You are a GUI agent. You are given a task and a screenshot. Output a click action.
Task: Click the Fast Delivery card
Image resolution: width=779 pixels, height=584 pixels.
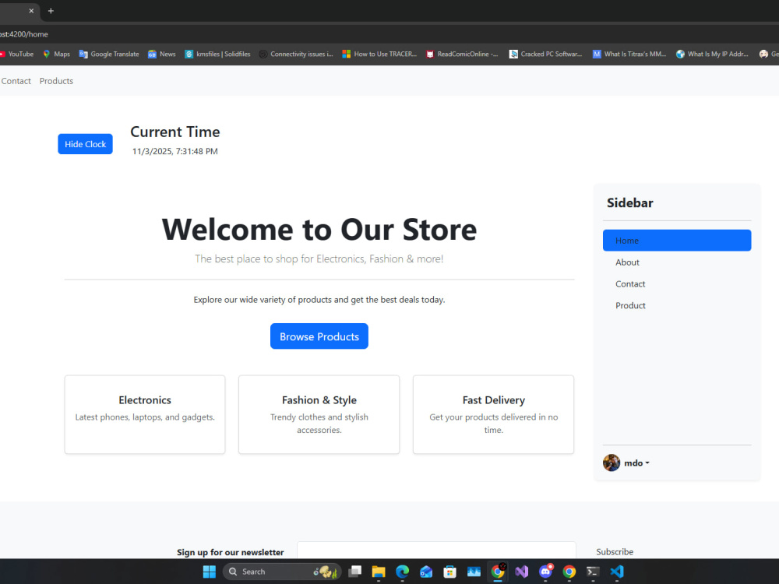[493, 414]
